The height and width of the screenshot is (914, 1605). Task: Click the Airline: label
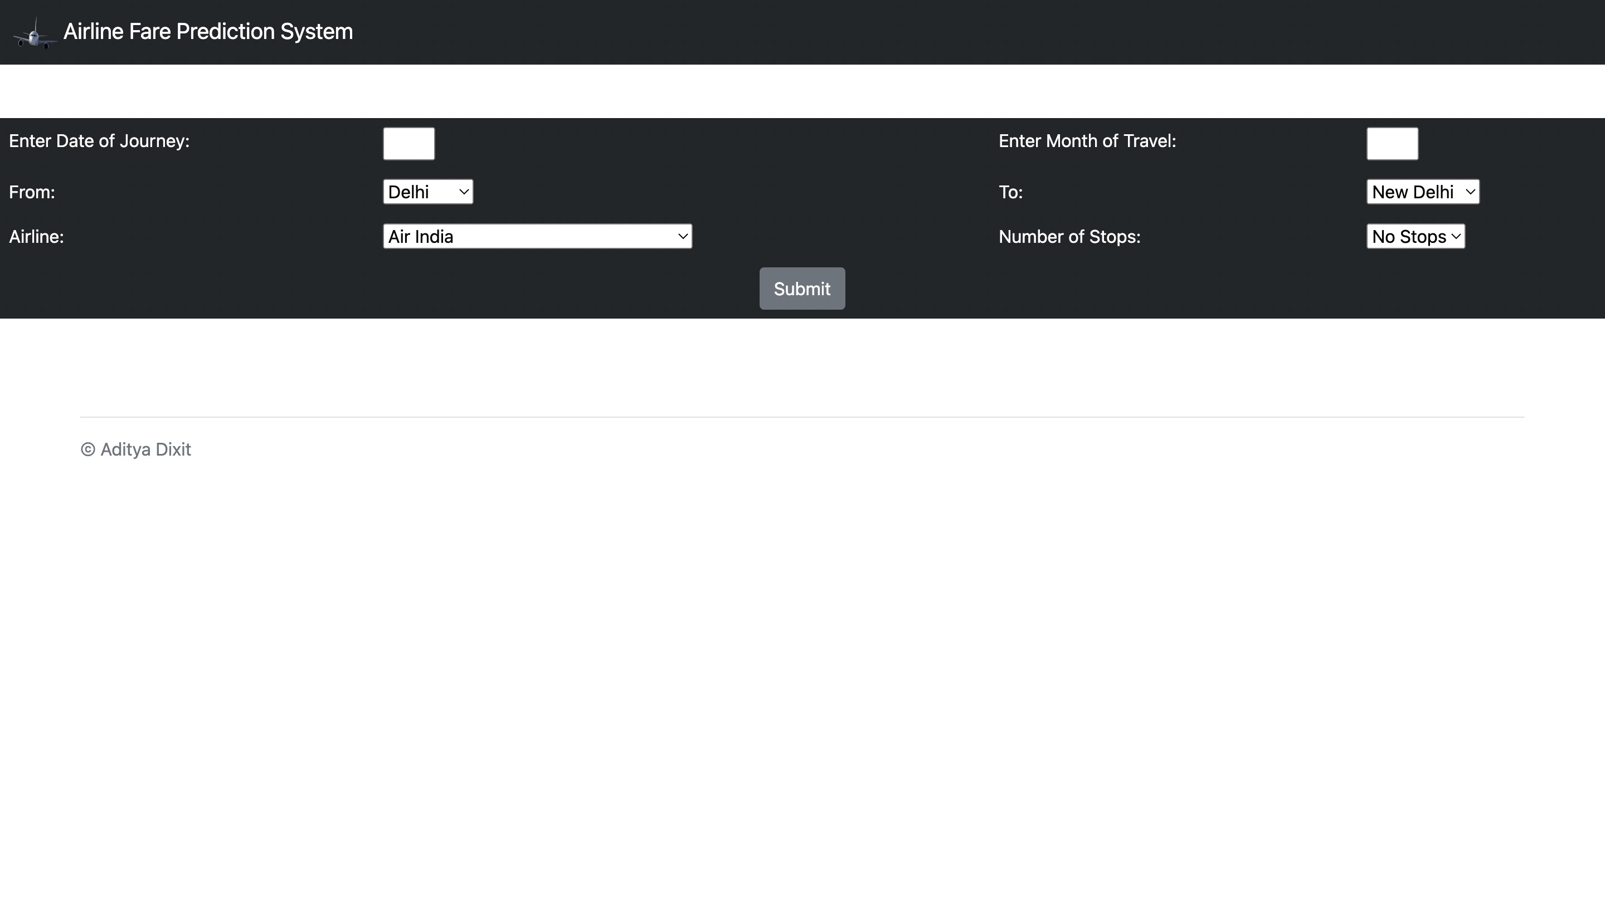pos(36,237)
